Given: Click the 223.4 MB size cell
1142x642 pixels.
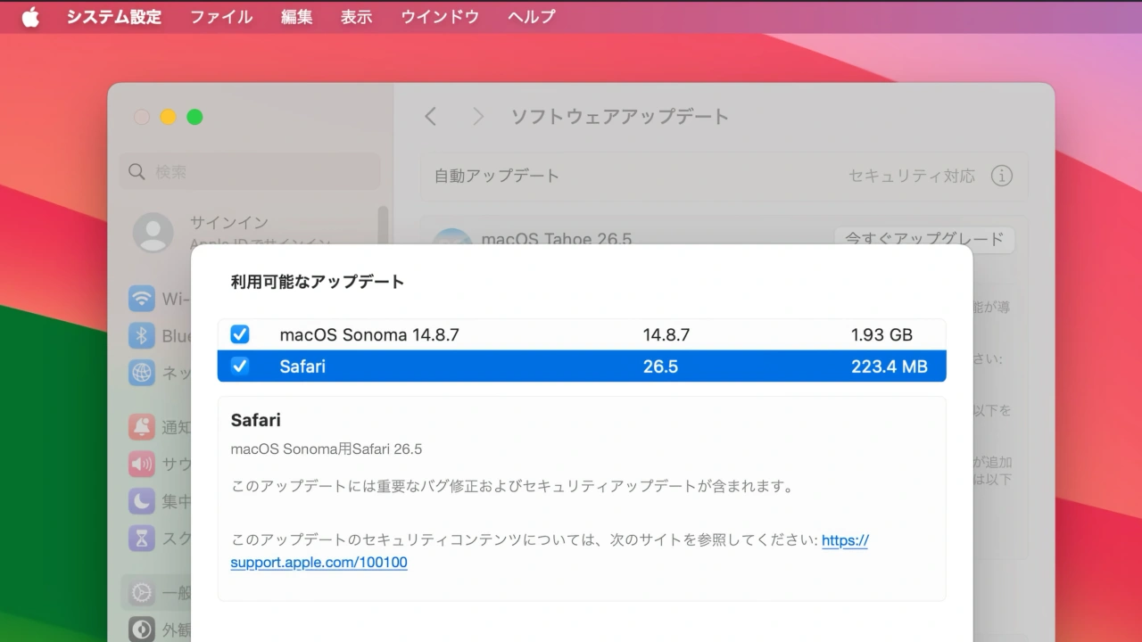Looking at the screenshot, I should click(x=889, y=366).
